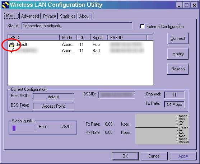Click the Tx Rate 0.00 value
The height and width of the screenshot is (164, 200).
pyautogui.click(x=109, y=124)
